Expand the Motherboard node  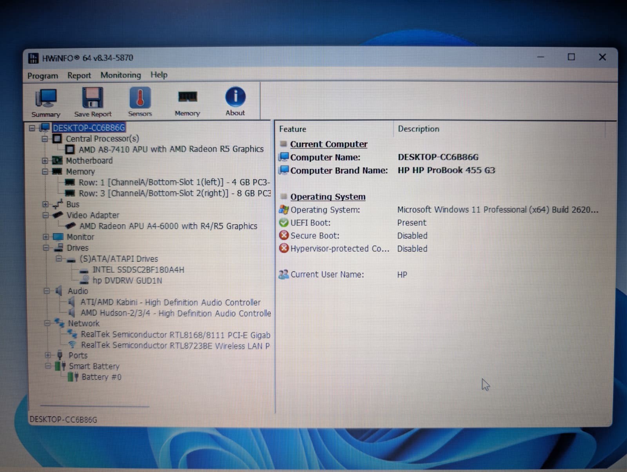45,161
